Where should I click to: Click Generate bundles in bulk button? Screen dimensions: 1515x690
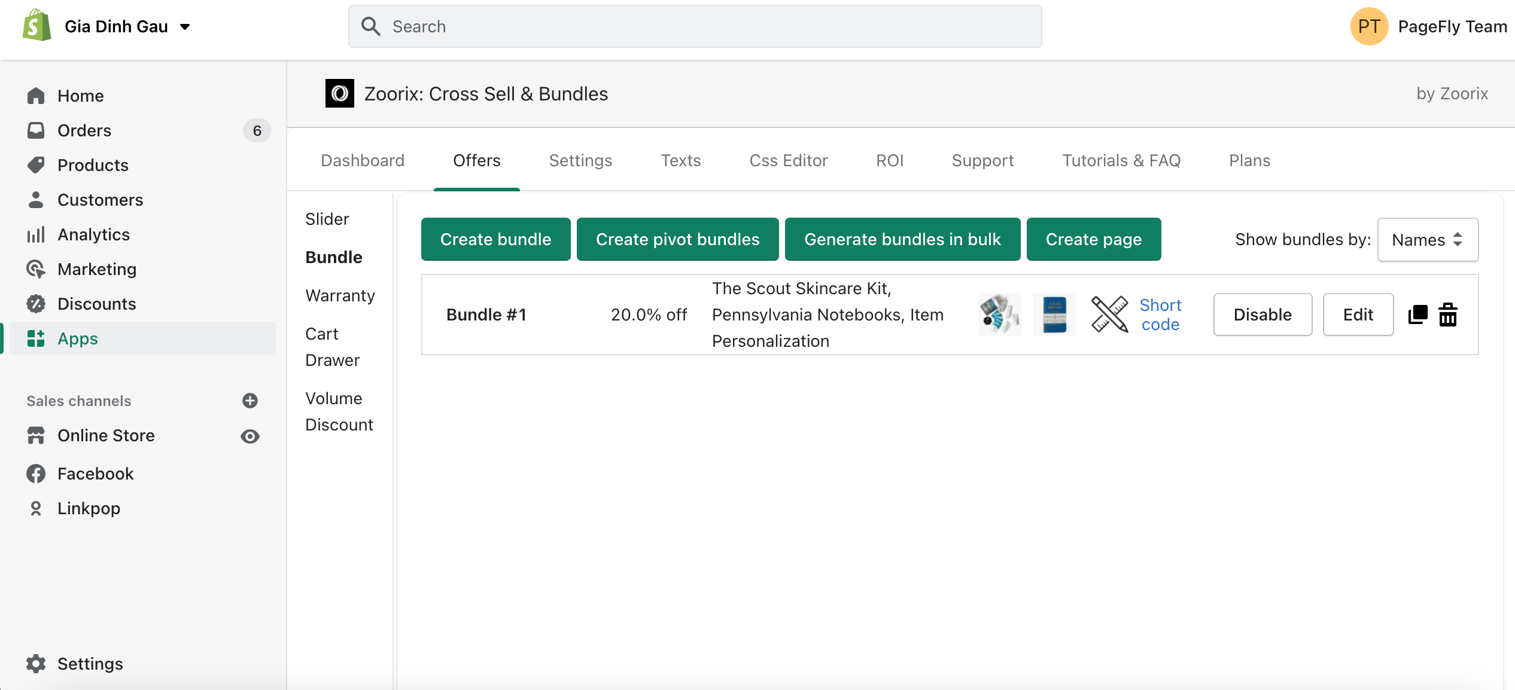(903, 239)
